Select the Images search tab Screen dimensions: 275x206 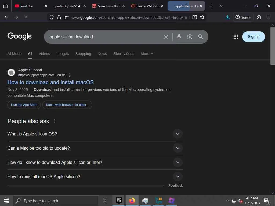tap(63, 54)
